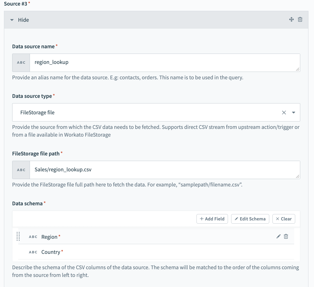Click the resize handle of the file path box
The width and height of the screenshot is (314, 287).
[x=298, y=176]
